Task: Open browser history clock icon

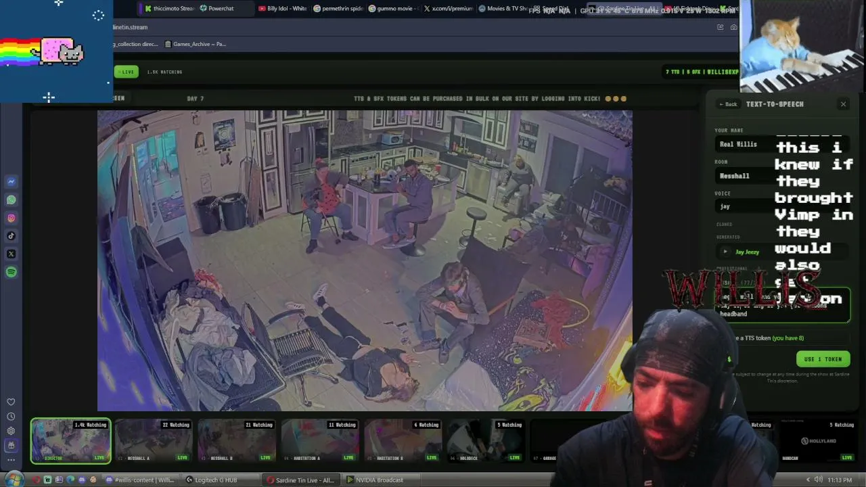Action: pyautogui.click(x=11, y=417)
